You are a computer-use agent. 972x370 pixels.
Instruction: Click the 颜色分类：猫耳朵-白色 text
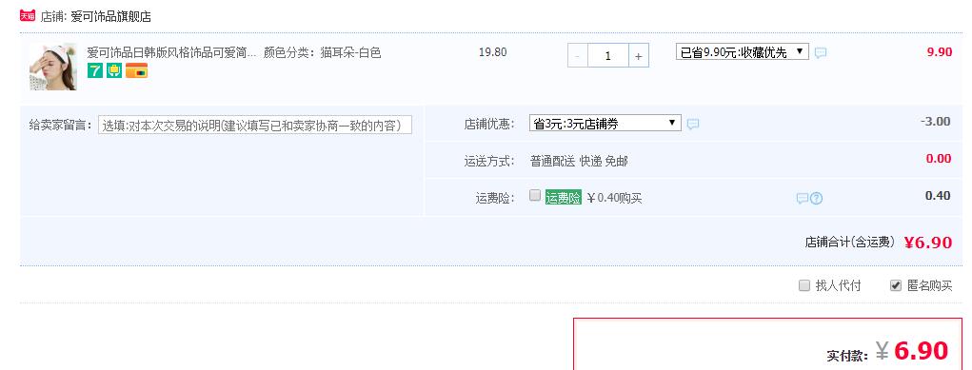click(x=323, y=52)
